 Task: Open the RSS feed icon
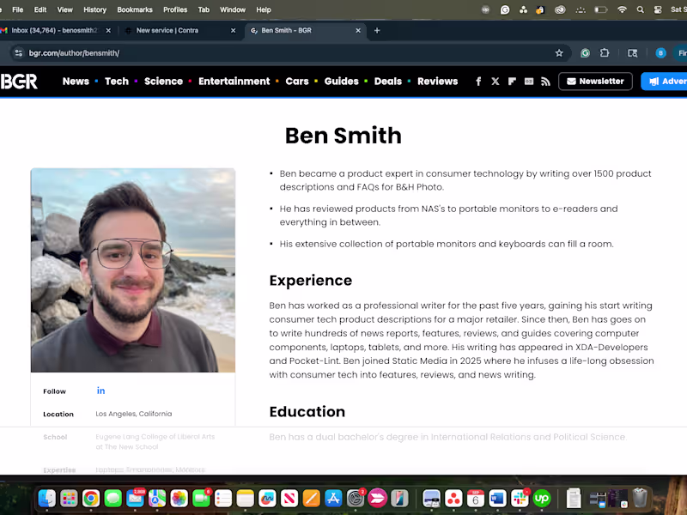545,82
